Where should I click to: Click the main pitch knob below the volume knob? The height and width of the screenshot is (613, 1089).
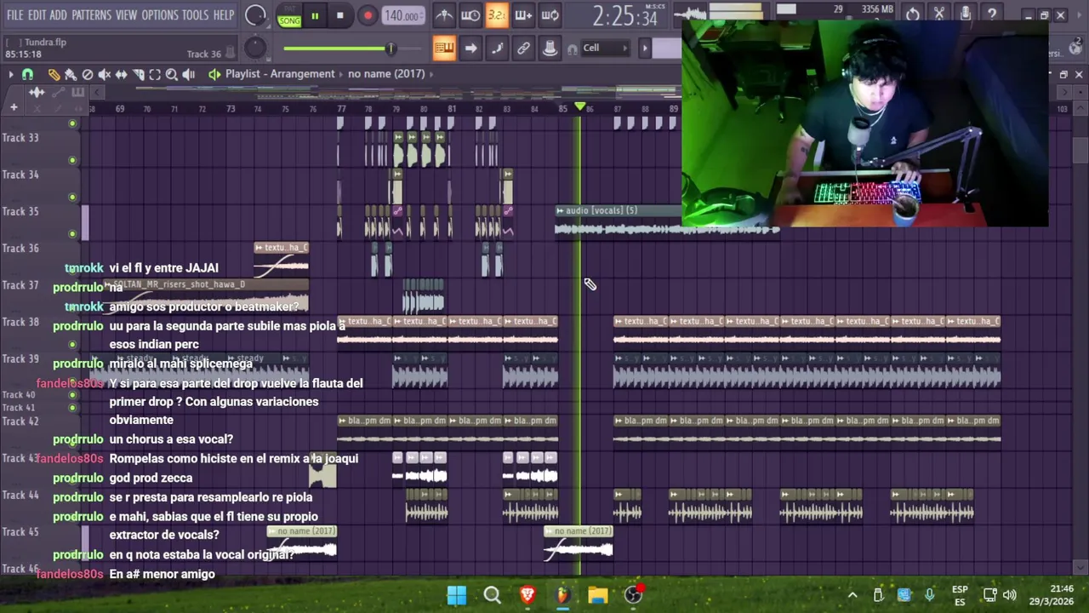255,48
